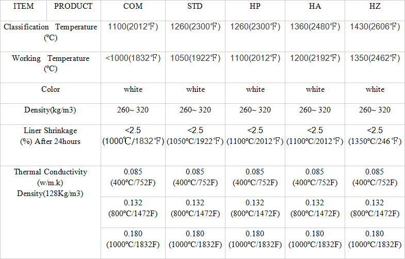Click the Classification Temperature row label

pos(50,32)
